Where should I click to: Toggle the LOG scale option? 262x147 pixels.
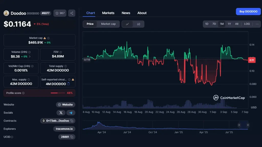point(247,24)
